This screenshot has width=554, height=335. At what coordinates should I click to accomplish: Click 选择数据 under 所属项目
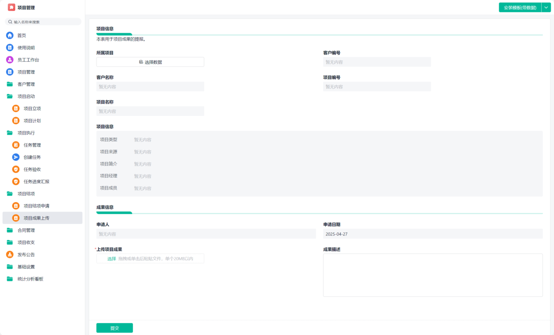[150, 62]
